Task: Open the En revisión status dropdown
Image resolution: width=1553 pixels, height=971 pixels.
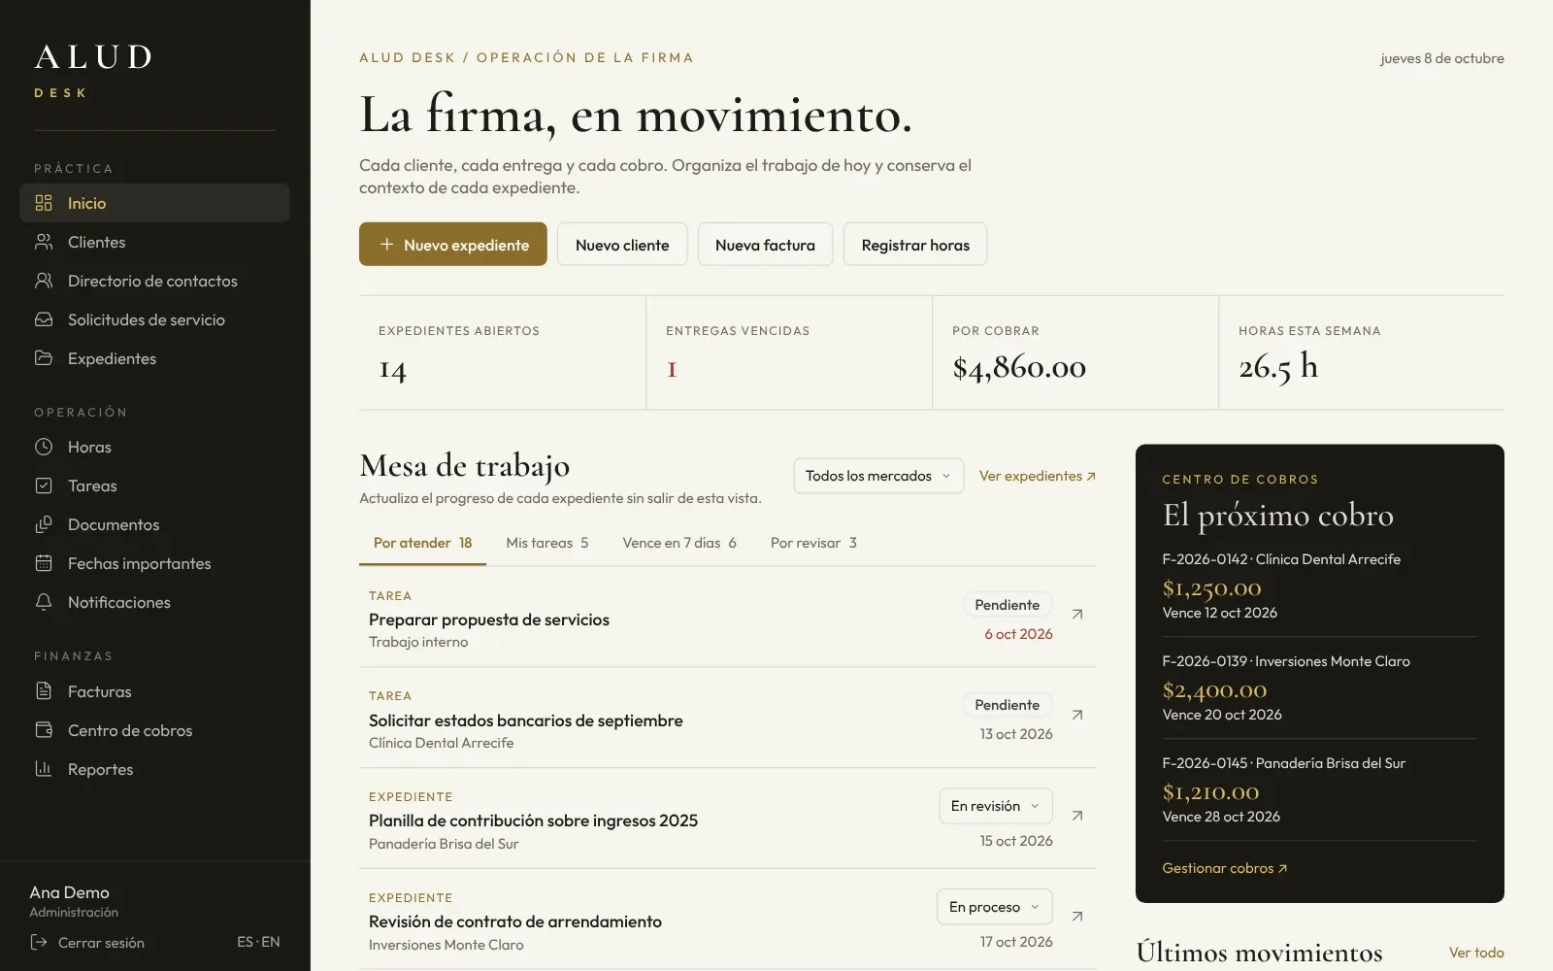Action: [996, 806]
